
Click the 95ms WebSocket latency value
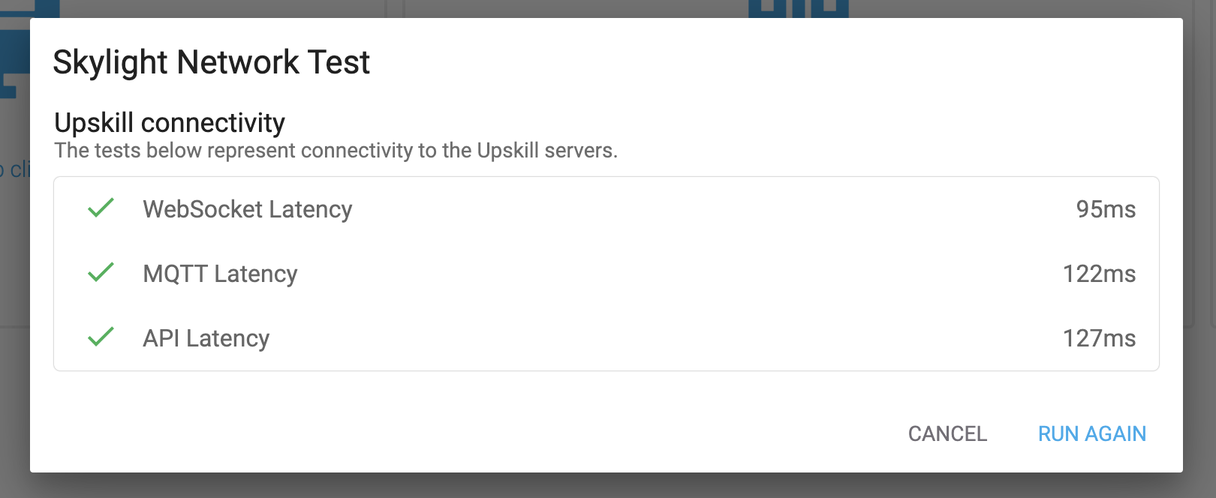tap(1106, 209)
